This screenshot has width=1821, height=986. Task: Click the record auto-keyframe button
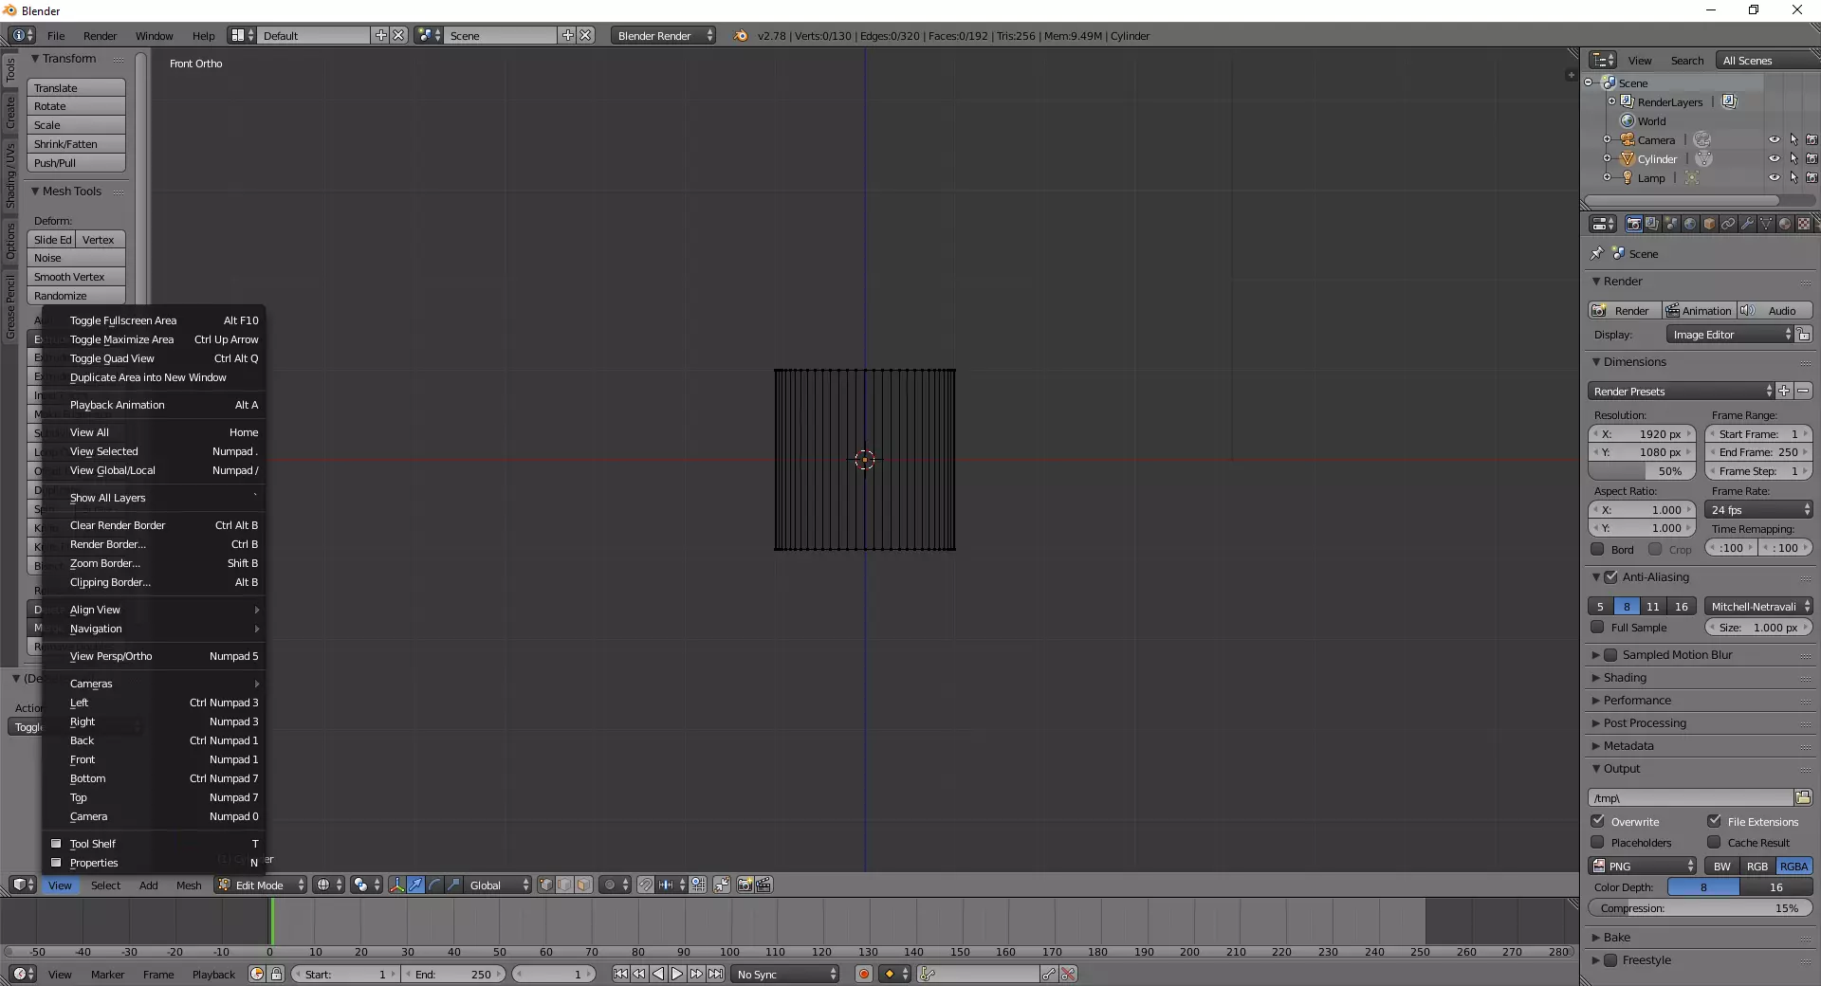[x=863, y=974]
